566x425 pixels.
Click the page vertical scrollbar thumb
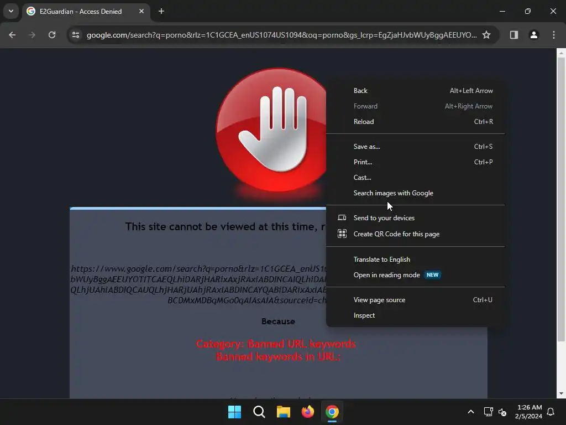(561, 199)
